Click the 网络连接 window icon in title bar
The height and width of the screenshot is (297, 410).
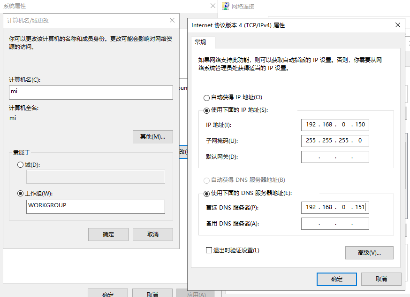pyautogui.click(x=225, y=6)
